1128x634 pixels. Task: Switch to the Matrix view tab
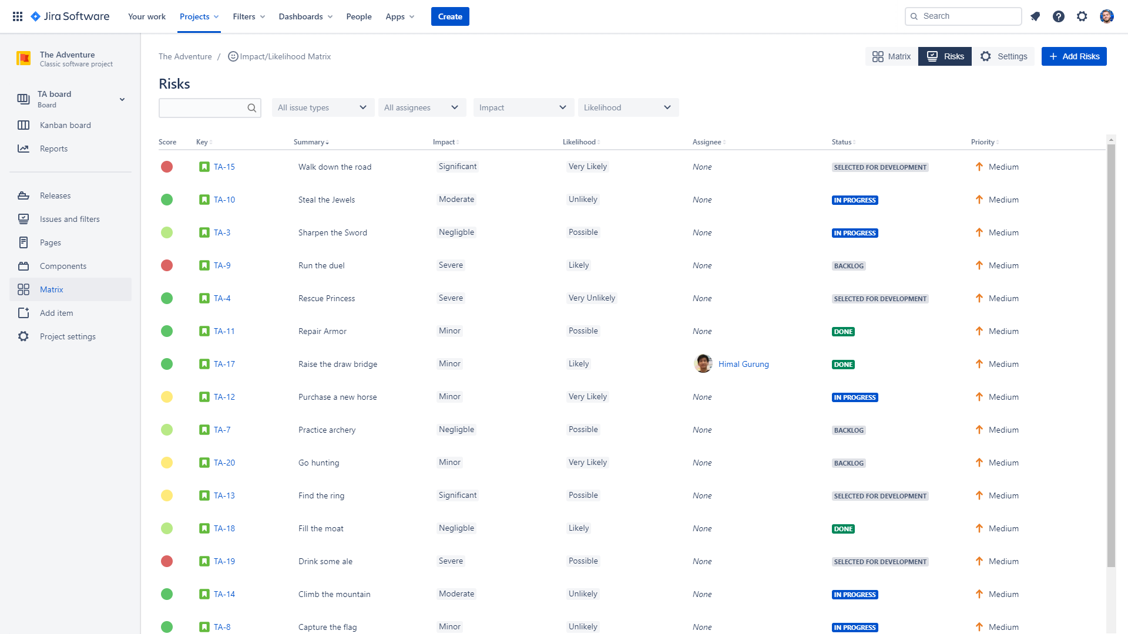[891, 56]
